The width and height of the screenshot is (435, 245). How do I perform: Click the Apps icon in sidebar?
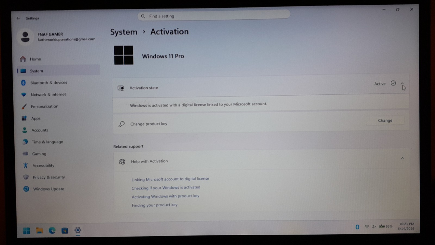point(24,118)
